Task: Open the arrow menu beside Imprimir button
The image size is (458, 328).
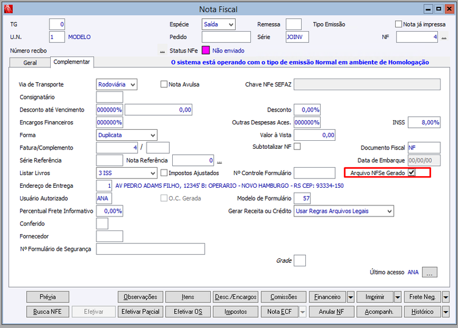Action: (398, 297)
